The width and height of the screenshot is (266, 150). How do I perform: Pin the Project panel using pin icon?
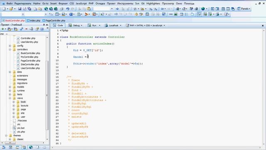click(x=44, y=25)
